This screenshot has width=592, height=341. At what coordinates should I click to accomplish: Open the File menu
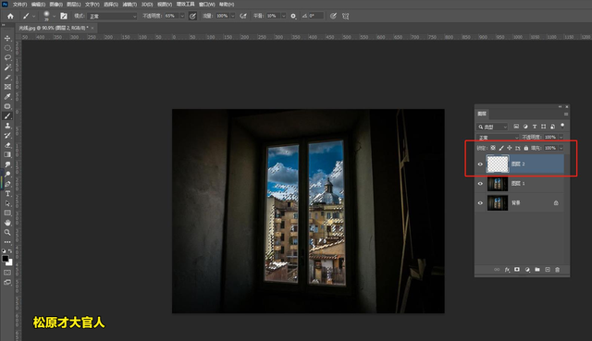tap(19, 4)
